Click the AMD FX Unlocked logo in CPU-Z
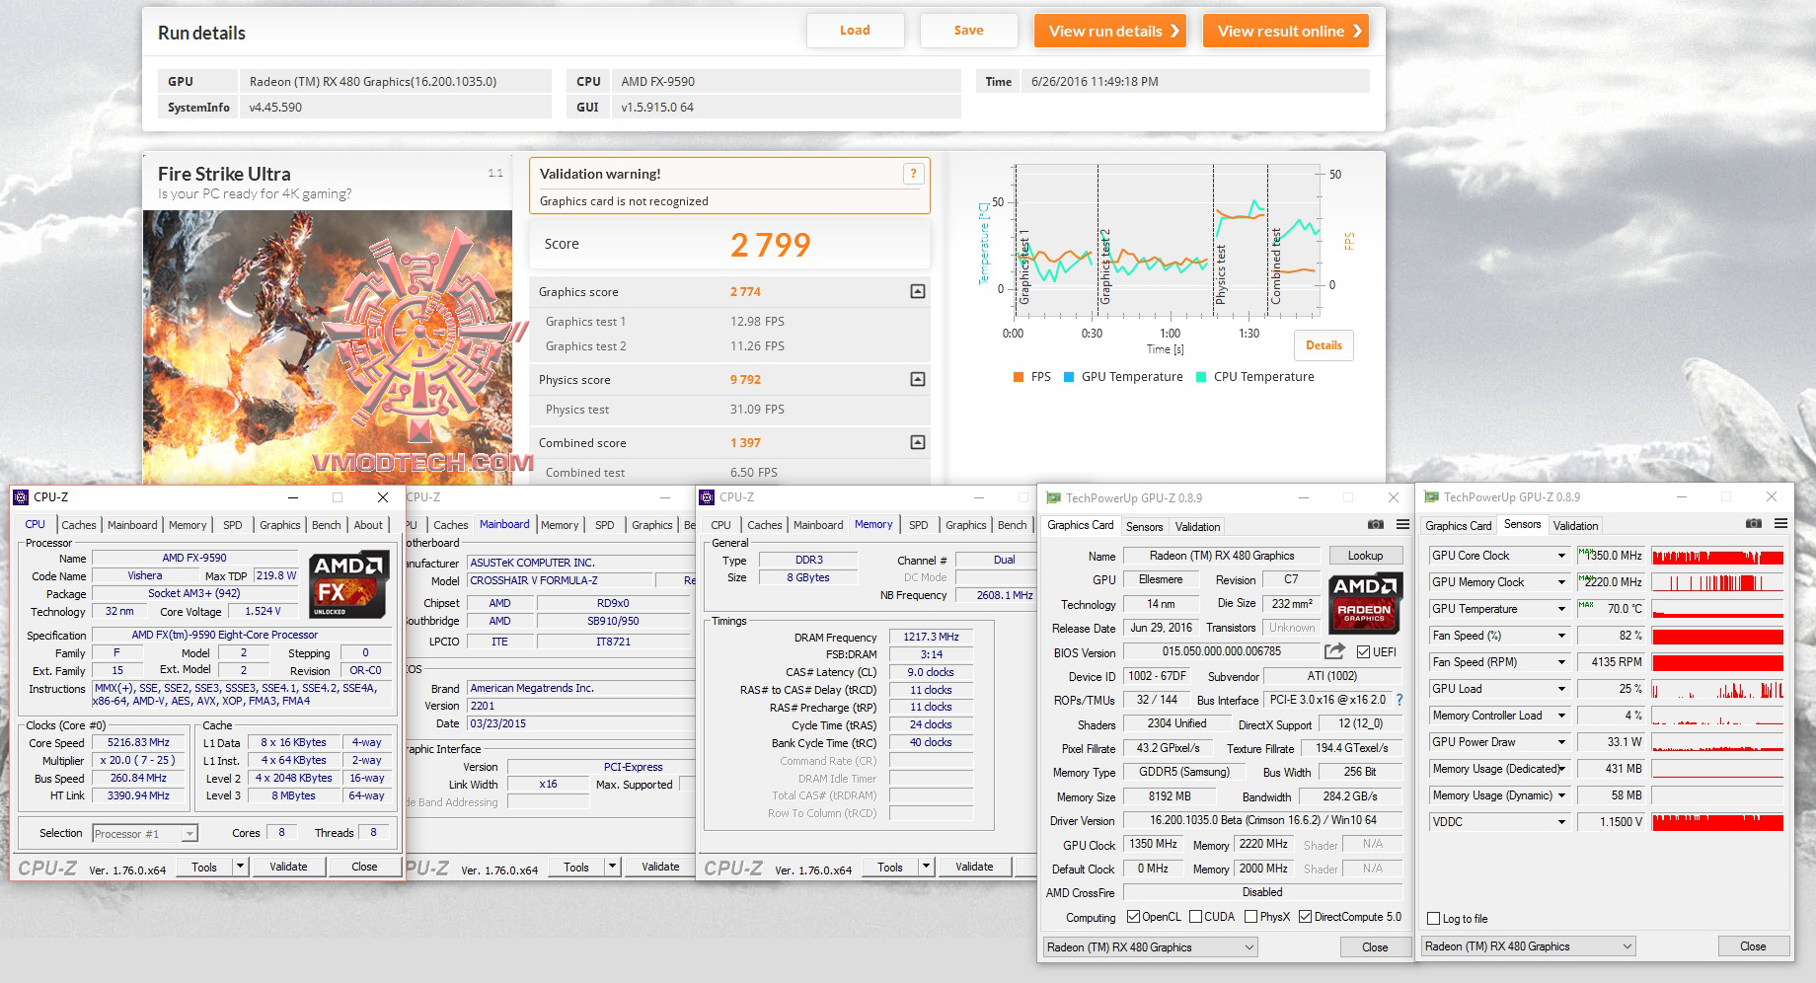Viewport: 1816px width, 983px height. click(348, 584)
